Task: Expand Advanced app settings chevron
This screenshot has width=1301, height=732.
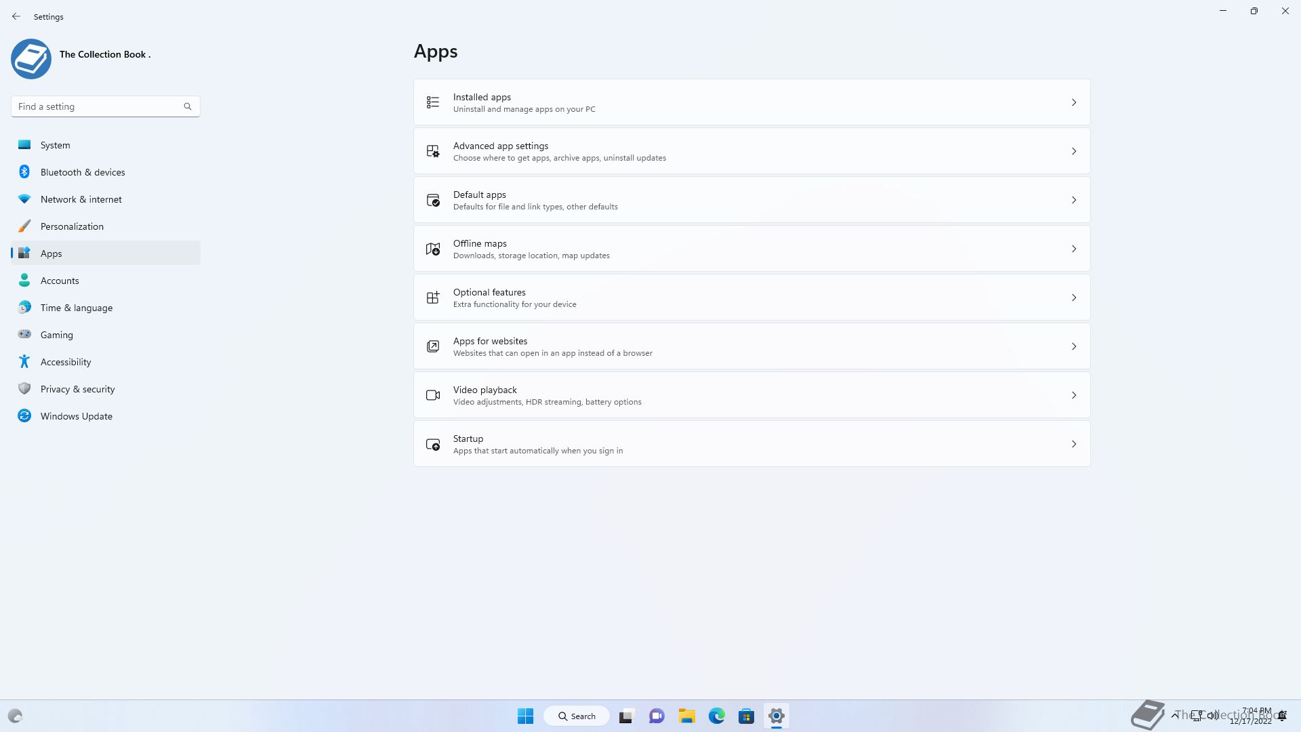Action: point(1073,151)
